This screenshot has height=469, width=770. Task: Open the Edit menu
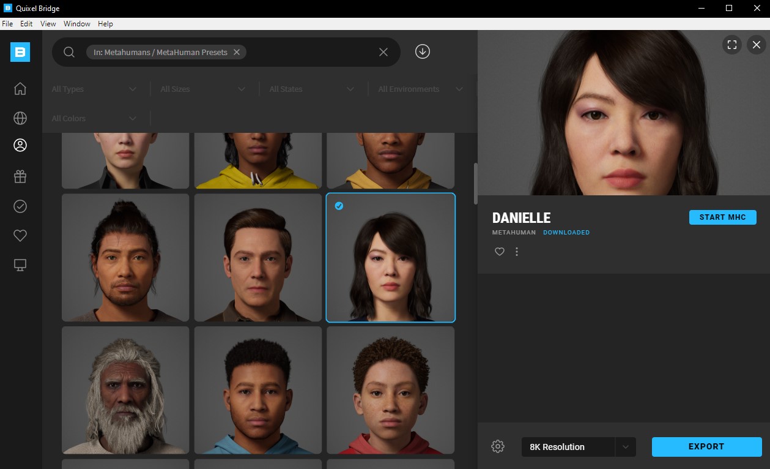[26, 24]
